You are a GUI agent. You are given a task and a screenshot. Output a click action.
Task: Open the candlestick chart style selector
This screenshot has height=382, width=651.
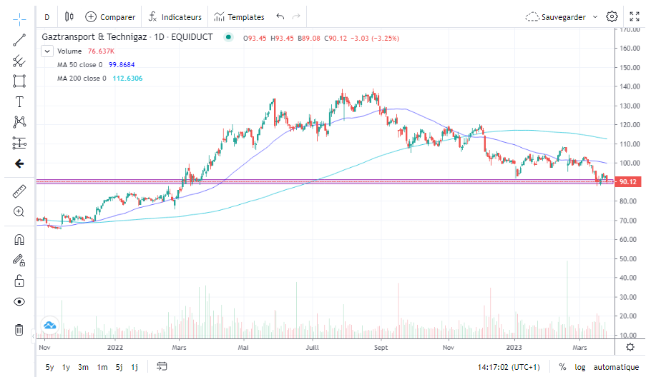(x=69, y=16)
